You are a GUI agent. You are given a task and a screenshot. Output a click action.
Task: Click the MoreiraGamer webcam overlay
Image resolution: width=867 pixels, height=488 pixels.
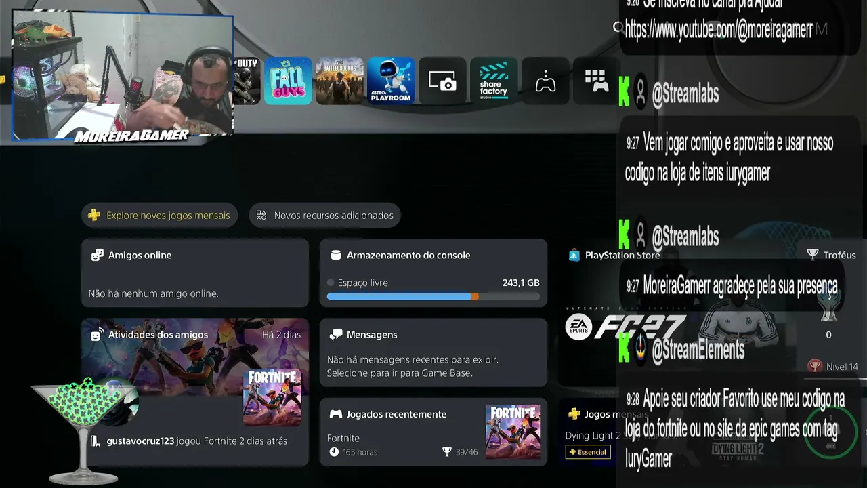point(123,76)
